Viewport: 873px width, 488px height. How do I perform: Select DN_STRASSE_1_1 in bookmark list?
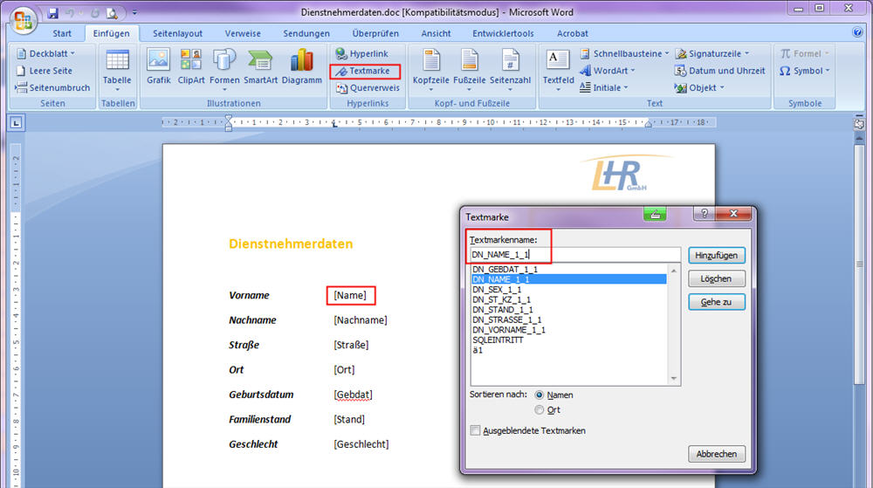tap(568, 320)
